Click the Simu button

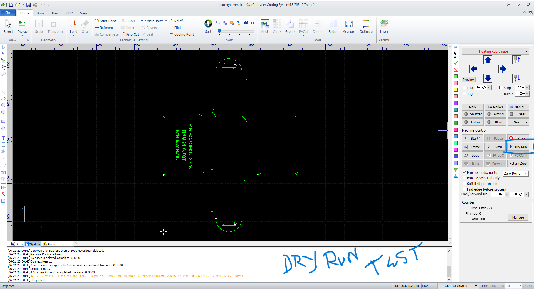click(495, 147)
